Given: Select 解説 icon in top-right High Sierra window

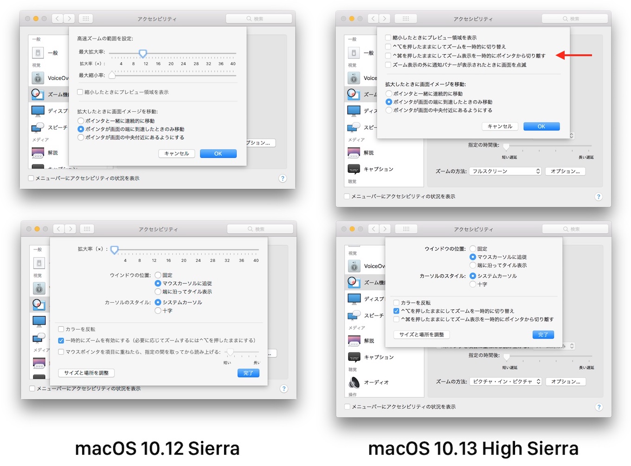Looking at the screenshot, I should pos(354,152).
